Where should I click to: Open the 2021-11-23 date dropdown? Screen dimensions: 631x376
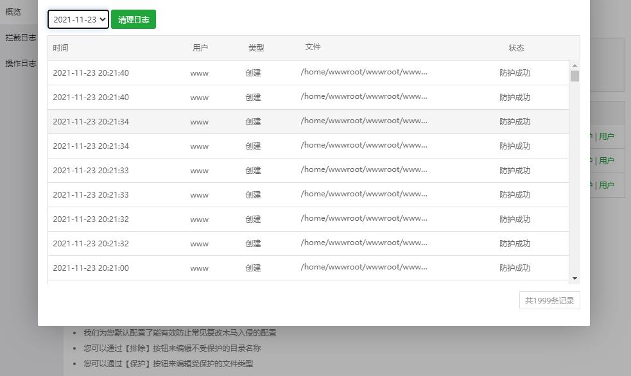(x=78, y=19)
